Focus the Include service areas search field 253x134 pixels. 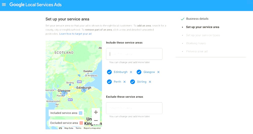134,54
